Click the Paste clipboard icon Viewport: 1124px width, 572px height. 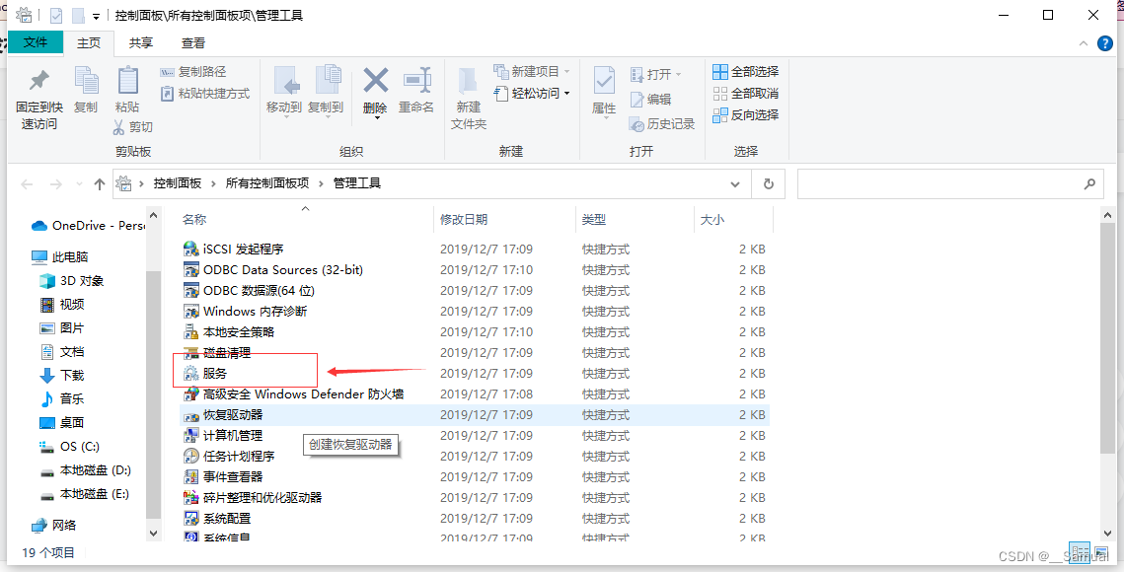127,80
